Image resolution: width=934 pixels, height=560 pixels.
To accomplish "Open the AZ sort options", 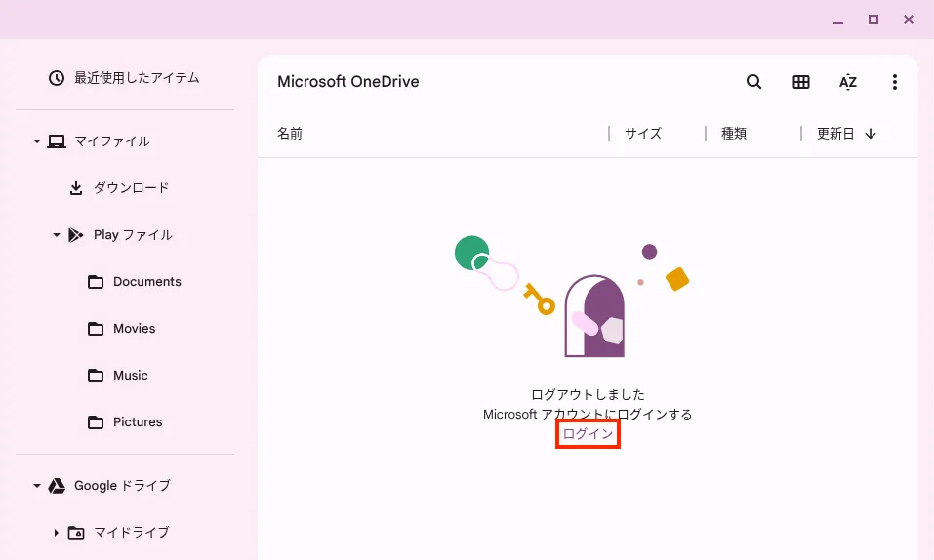I will click(x=848, y=82).
